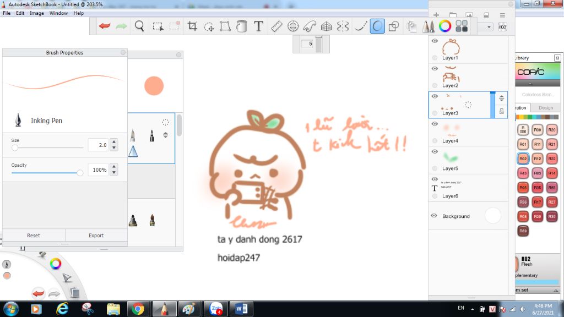
Task: Add a new layer with plus icon
Action: tap(436, 15)
